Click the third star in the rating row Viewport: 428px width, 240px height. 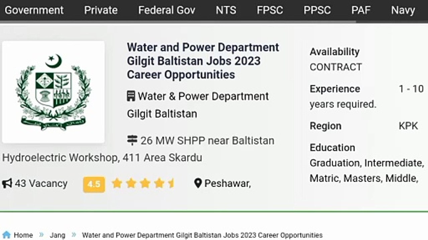145,183
